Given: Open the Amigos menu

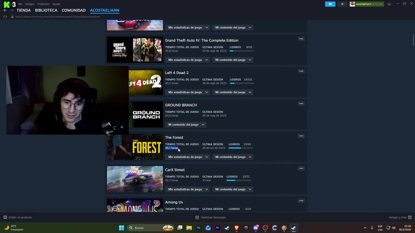Looking at the screenshot, I should click(30, 4).
